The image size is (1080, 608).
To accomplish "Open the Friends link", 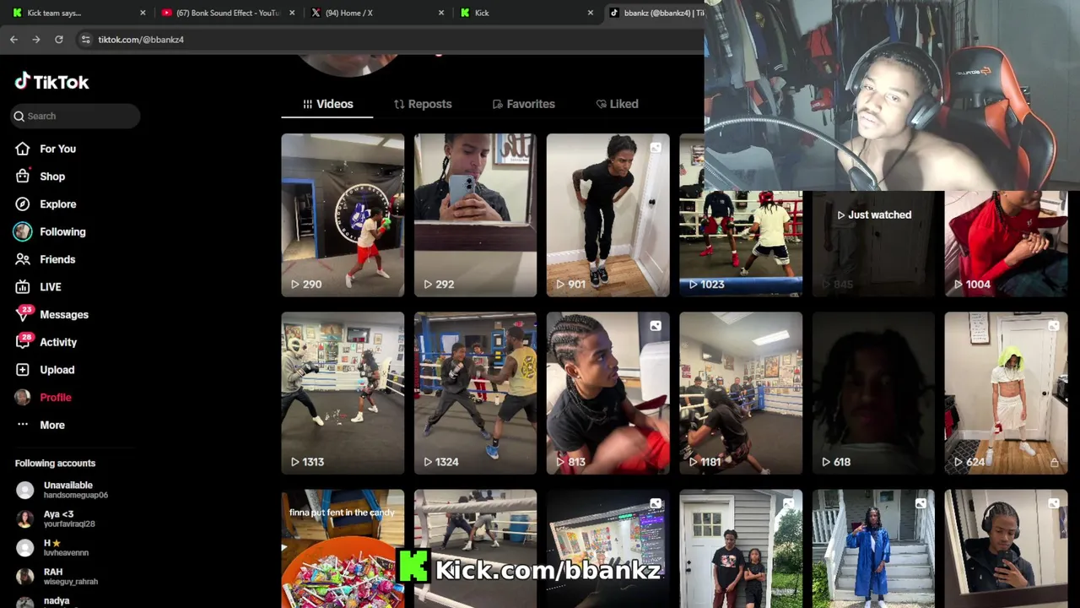I will click(57, 259).
